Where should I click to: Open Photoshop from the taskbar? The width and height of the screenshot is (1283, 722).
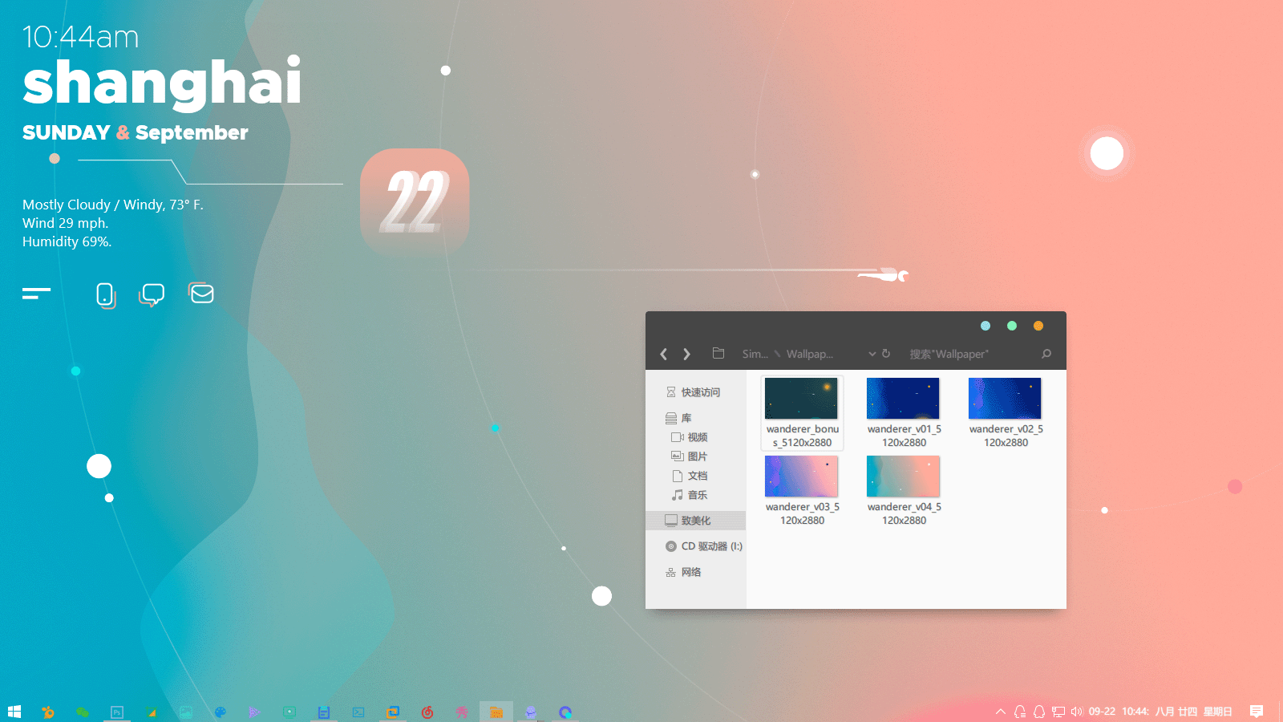[x=117, y=712]
